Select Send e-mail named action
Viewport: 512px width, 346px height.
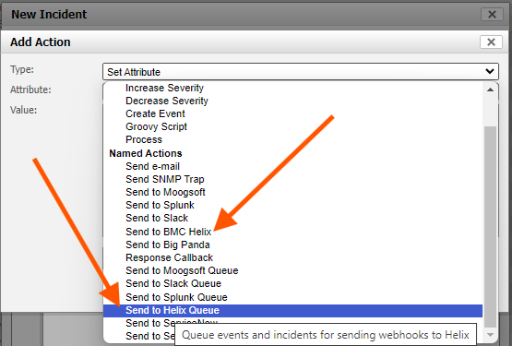click(152, 166)
